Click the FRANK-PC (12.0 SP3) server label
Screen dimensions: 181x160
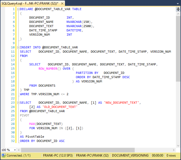tap(58, 155)
